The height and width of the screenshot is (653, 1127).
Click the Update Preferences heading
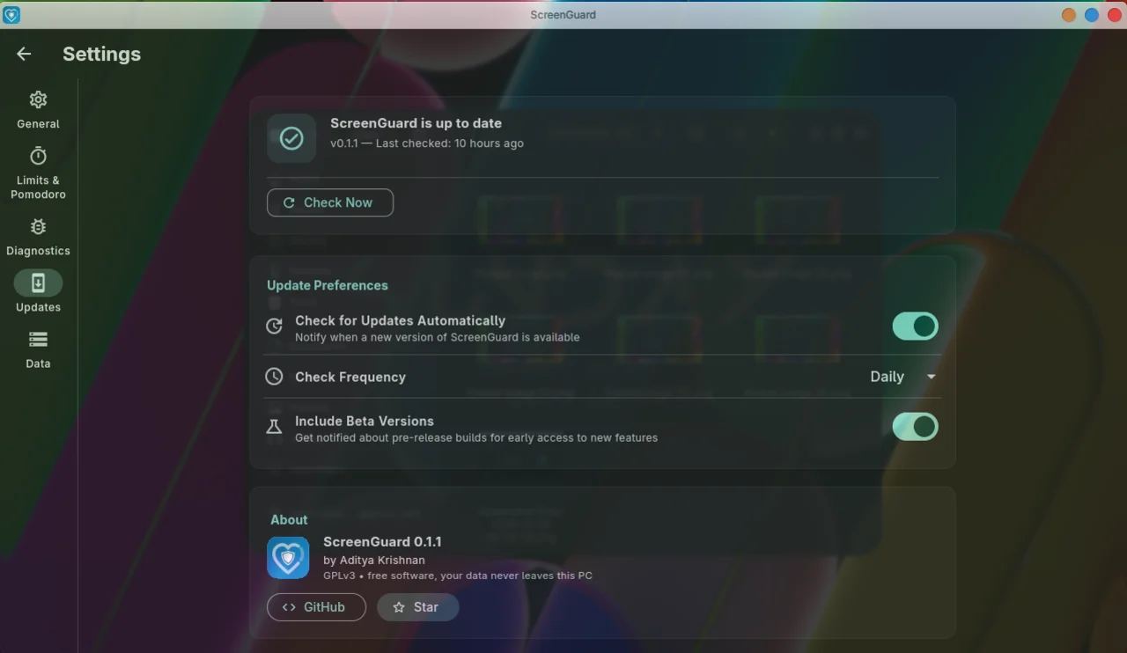pos(328,285)
